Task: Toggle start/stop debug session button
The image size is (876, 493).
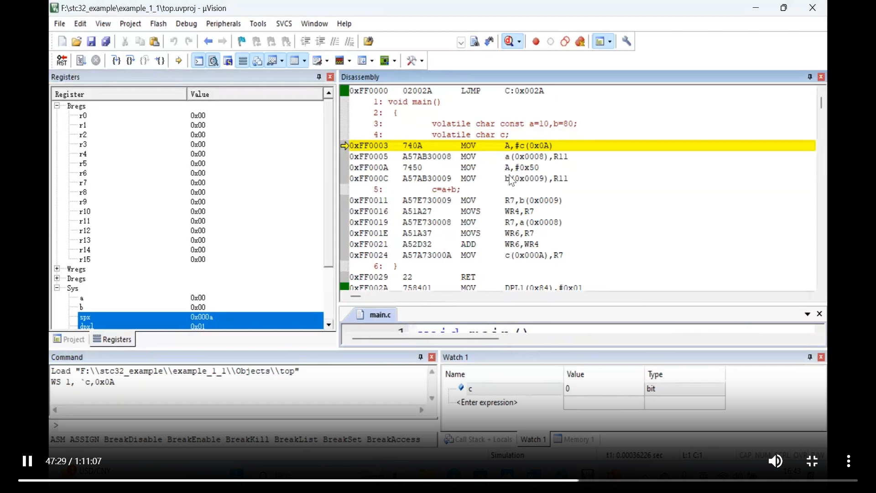Action: 510,42
